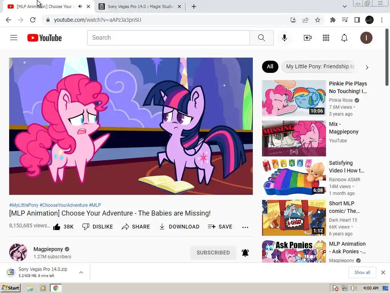Image resolution: width=390 pixels, height=293 pixels.
Task: Open Windows Explorer from taskbar
Action: pos(30,288)
